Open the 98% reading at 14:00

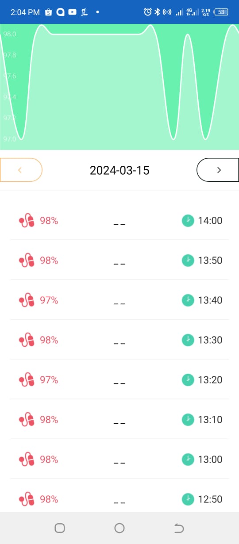[x=49, y=221]
